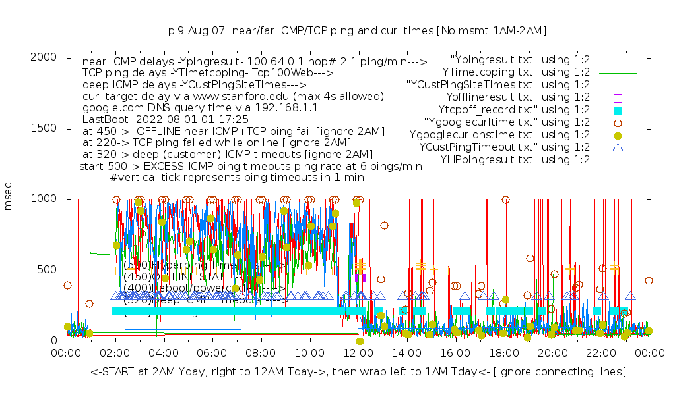673x395 pixels.
Task: Click the blue triangle legend marker
Action: pos(618,147)
